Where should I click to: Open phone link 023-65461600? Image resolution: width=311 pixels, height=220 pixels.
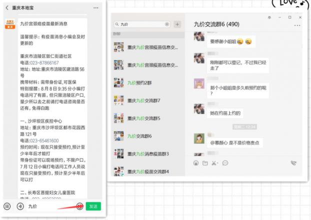pyautogui.click(x=44, y=141)
